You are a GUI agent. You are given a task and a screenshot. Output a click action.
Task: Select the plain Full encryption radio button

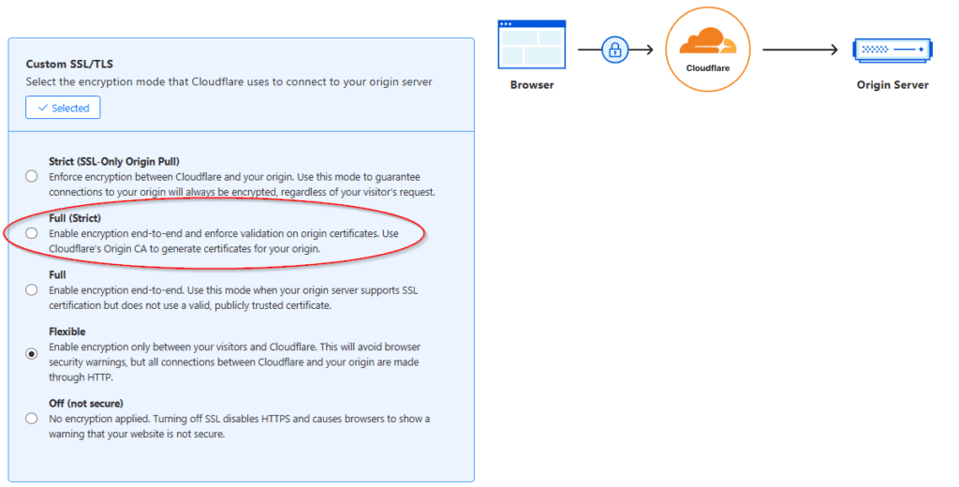click(x=32, y=290)
